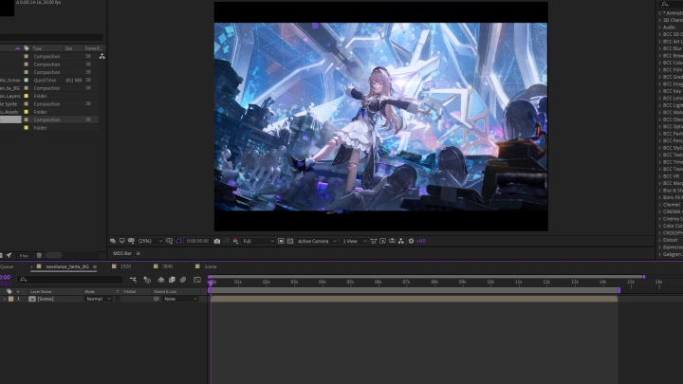
Task: Reset exposure with the aperture icon
Action: coord(411,241)
